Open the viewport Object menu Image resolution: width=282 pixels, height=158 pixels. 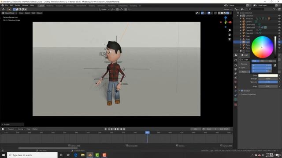coord(39,13)
